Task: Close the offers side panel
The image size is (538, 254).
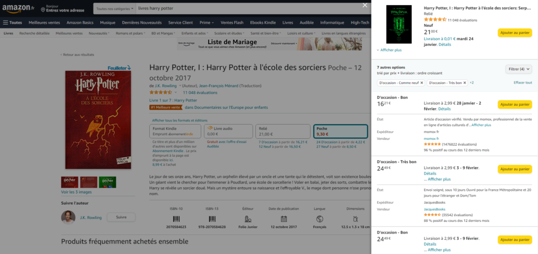Action: click(x=365, y=5)
